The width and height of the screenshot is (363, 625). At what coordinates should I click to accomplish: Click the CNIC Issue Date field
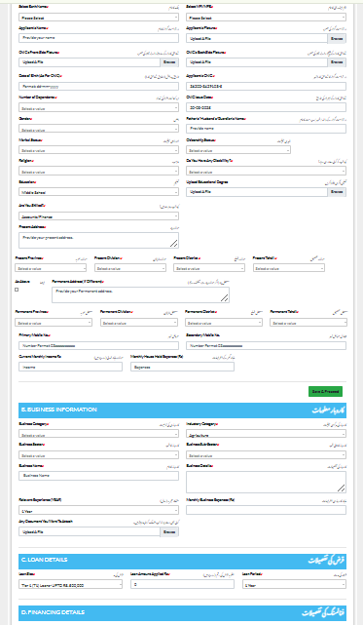(x=266, y=107)
